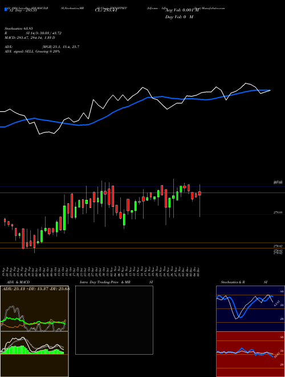Select the '12 Day = 283.33' legend text
The width and height of the screenshot is (285, 377).
(x=22, y=10)
